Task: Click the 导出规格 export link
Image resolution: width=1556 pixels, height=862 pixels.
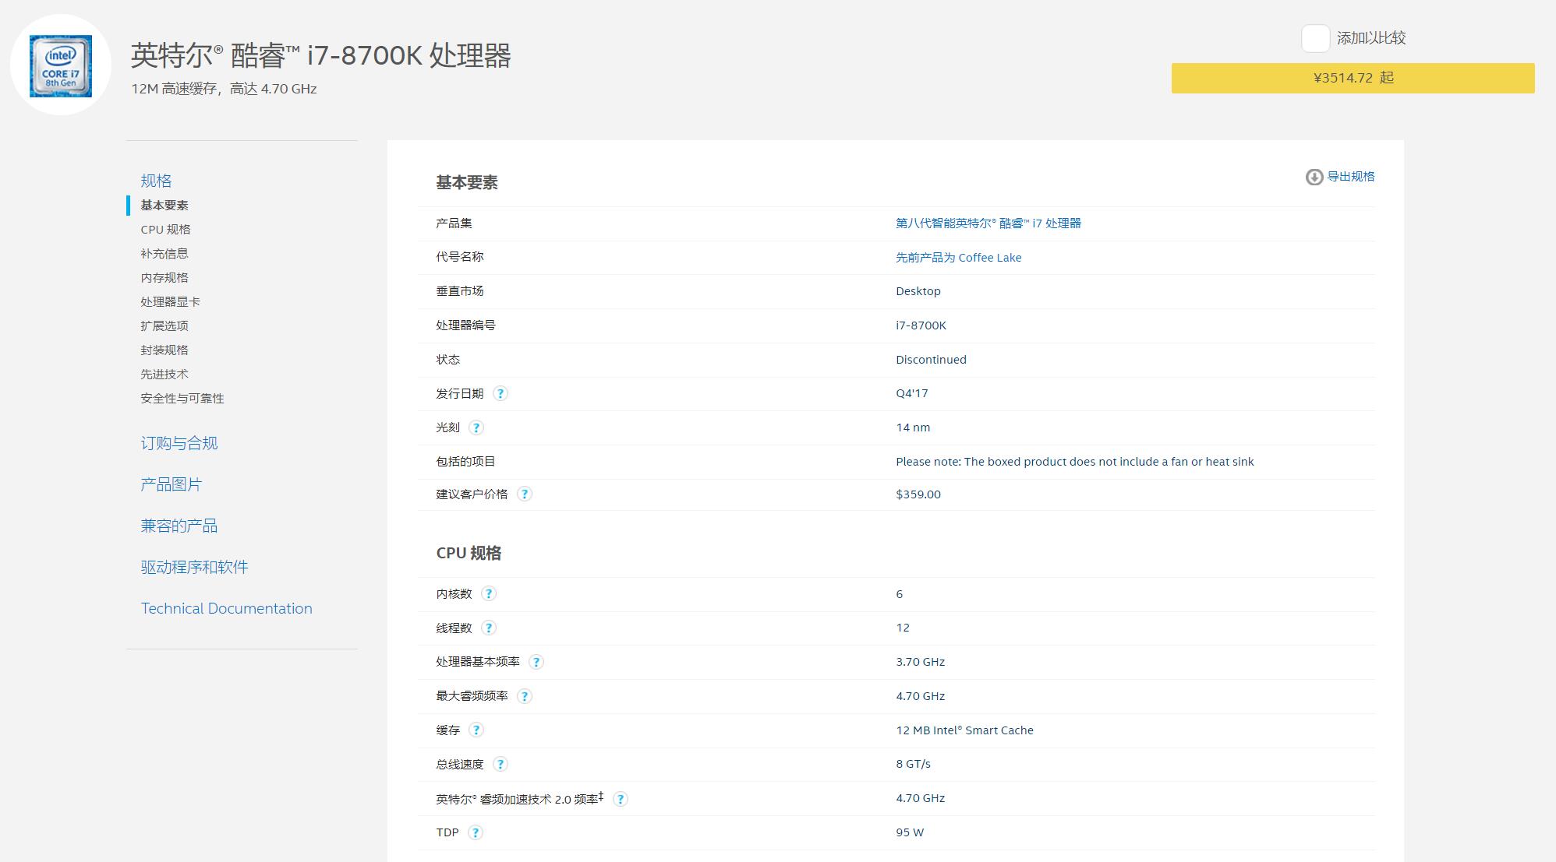Action: pyautogui.click(x=1351, y=177)
